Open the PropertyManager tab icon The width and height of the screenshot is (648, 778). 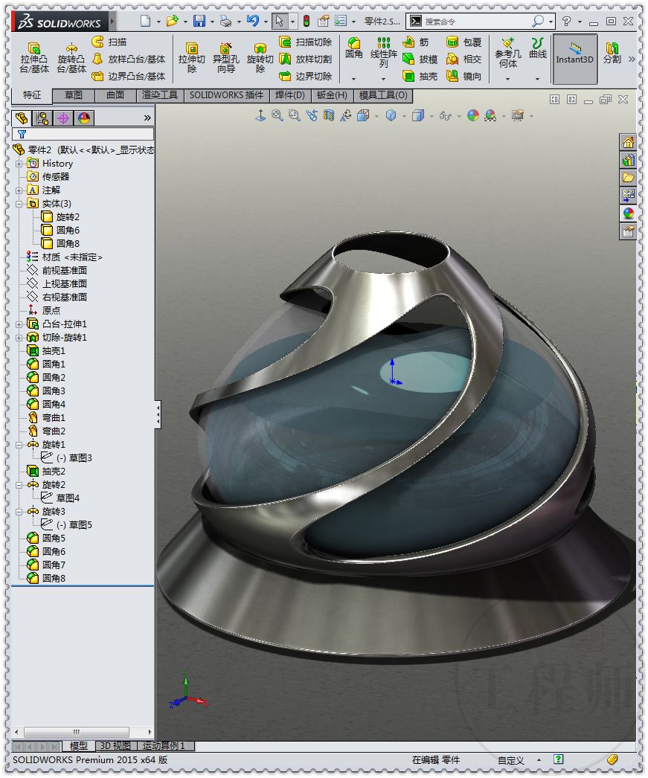click(42, 118)
